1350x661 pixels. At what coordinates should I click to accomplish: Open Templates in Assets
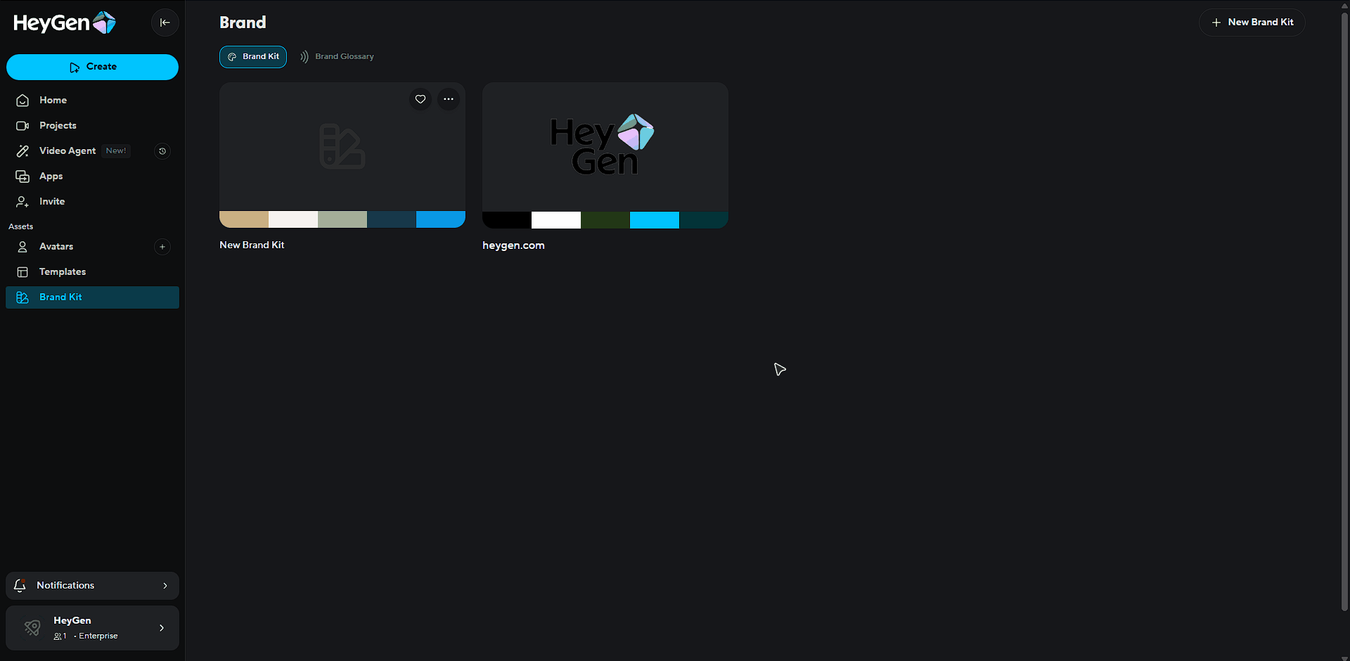(x=62, y=272)
